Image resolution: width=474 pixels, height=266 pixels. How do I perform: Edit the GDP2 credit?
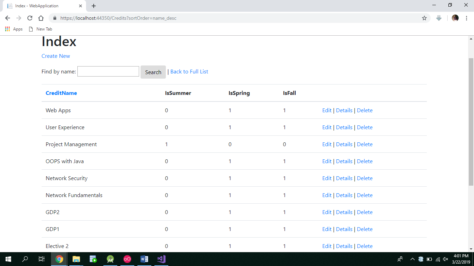327,212
